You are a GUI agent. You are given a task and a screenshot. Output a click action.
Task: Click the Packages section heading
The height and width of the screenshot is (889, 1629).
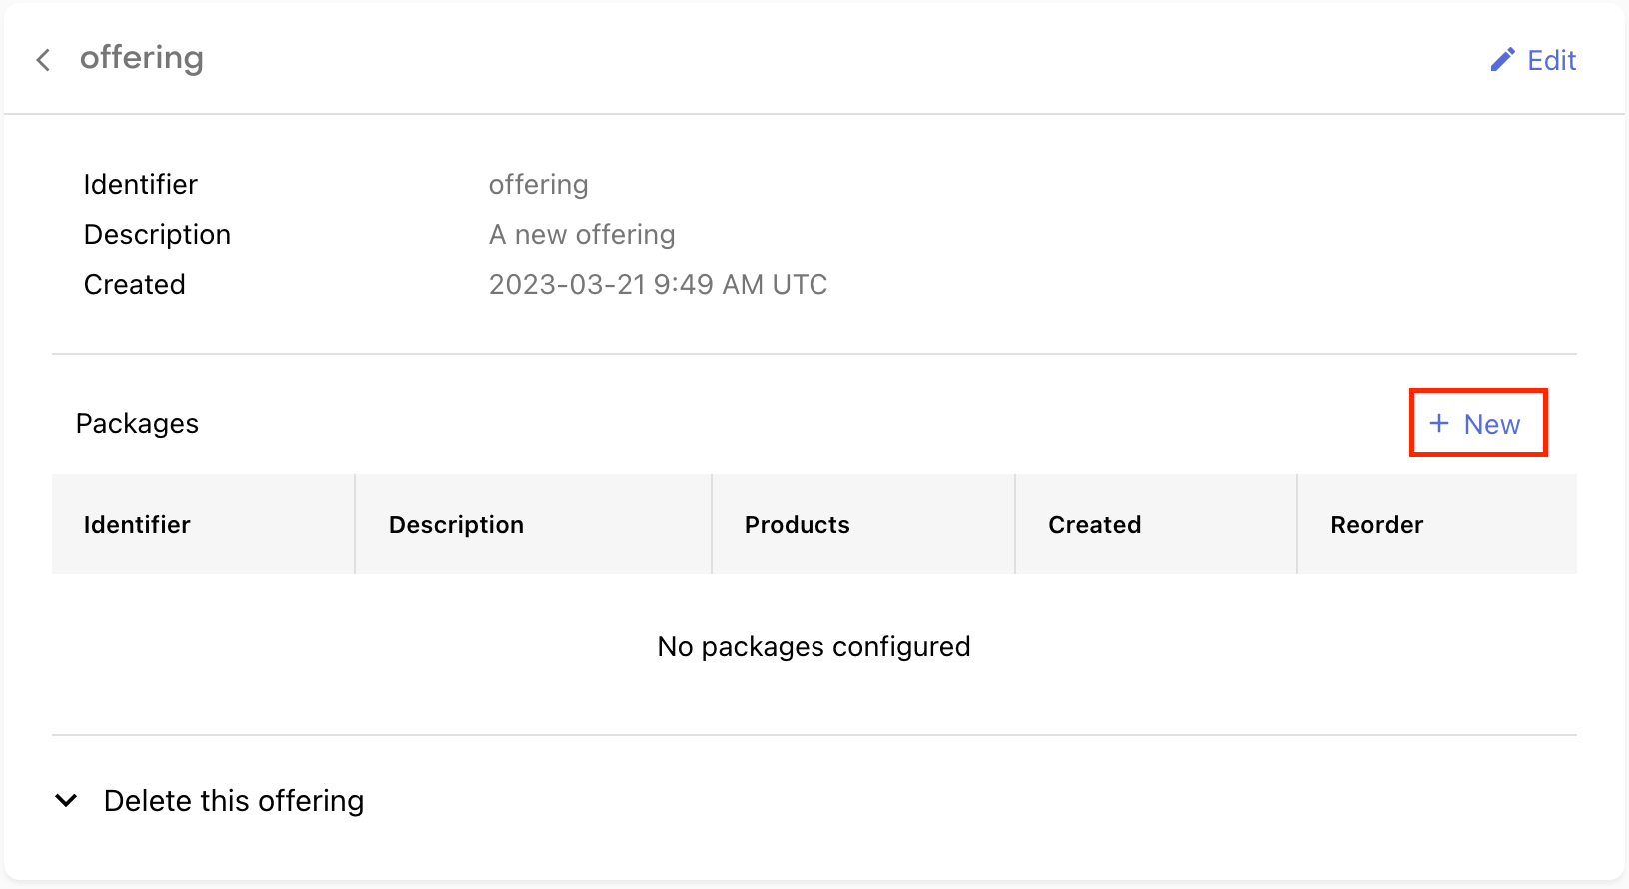click(137, 424)
